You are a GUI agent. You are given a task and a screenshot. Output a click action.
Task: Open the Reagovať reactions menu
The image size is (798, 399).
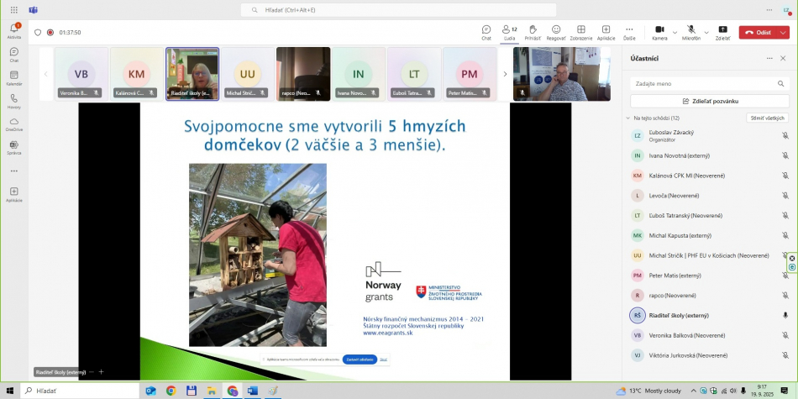point(556,32)
